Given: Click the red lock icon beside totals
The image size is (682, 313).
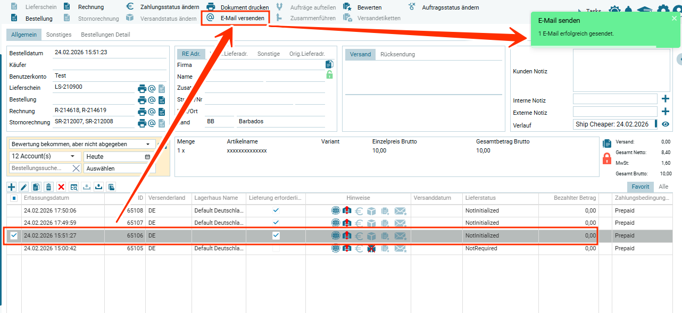Looking at the screenshot, I should click(x=607, y=158).
